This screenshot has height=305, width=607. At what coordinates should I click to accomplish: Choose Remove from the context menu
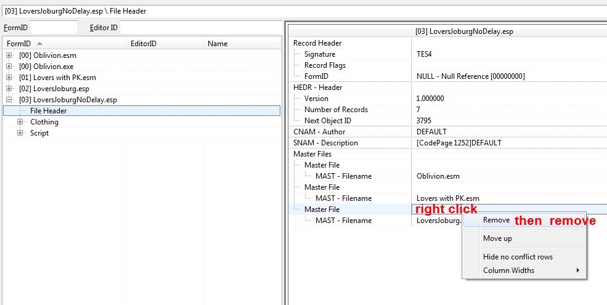496,220
